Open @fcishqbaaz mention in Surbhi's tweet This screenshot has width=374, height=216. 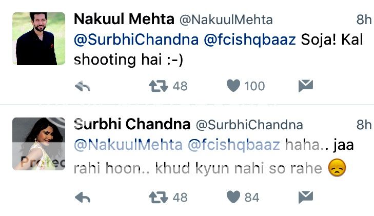[234, 145]
